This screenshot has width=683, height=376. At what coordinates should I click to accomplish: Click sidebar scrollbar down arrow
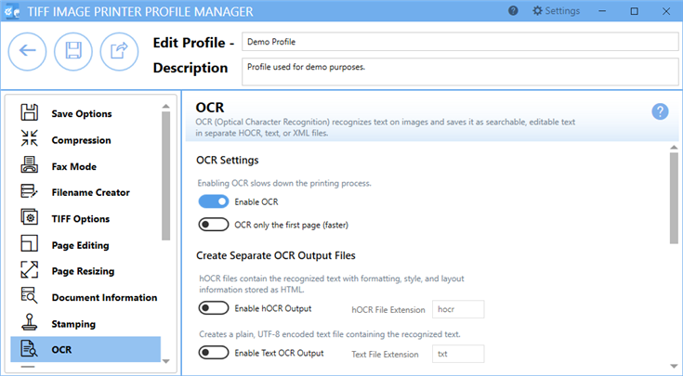click(x=165, y=361)
